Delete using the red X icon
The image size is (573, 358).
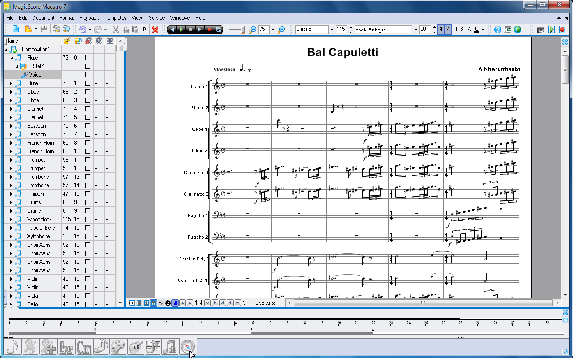[155, 30]
